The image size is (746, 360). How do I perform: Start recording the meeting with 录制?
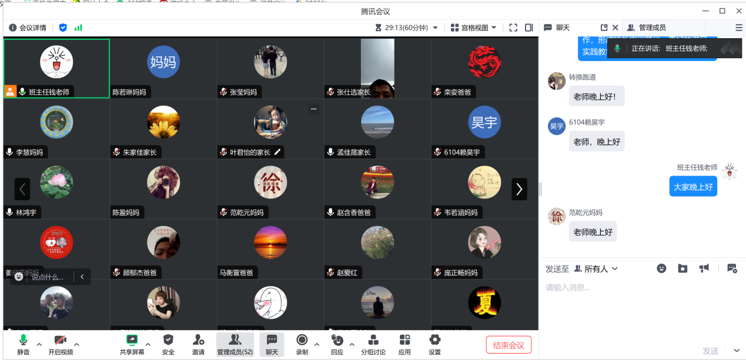[302, 344]
